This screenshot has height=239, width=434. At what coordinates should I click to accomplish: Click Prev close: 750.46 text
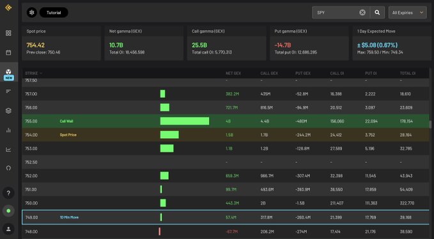point(43,52)
